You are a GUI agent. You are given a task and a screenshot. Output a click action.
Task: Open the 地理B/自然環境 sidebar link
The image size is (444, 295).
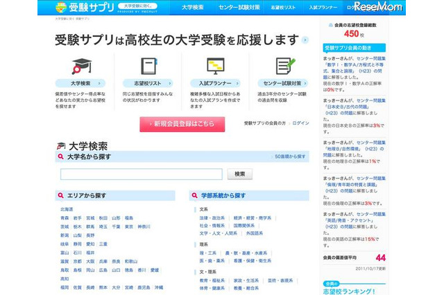pyautogui.click(x=354, y=149)
